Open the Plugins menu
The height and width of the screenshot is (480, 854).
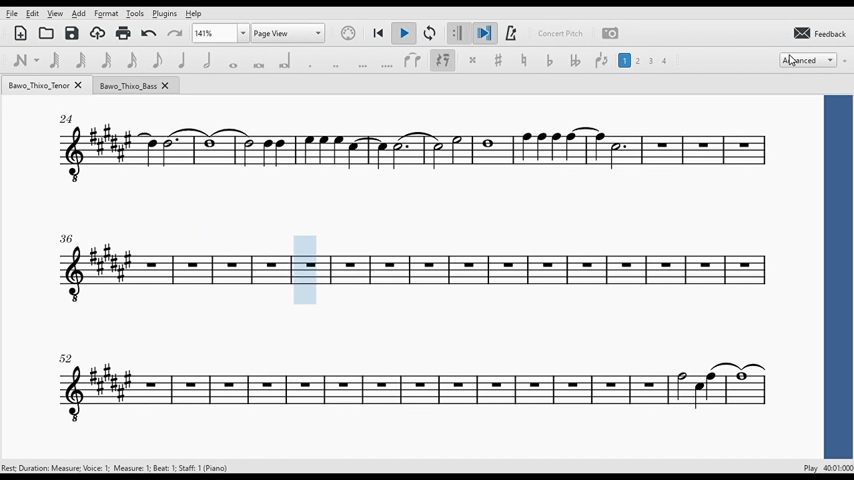[164, 13]
